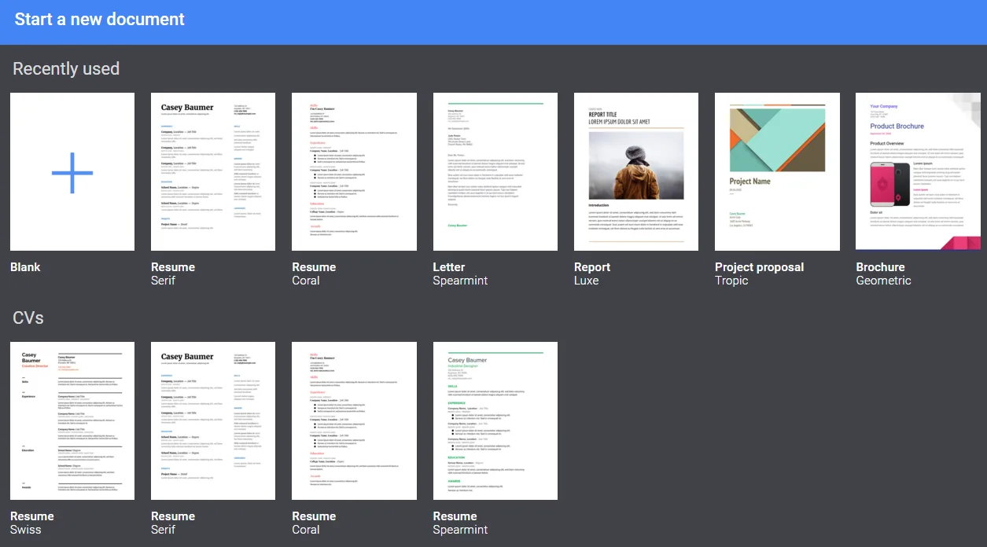Select the Resume Coral template under Recently used

click(x=354, y=171)
